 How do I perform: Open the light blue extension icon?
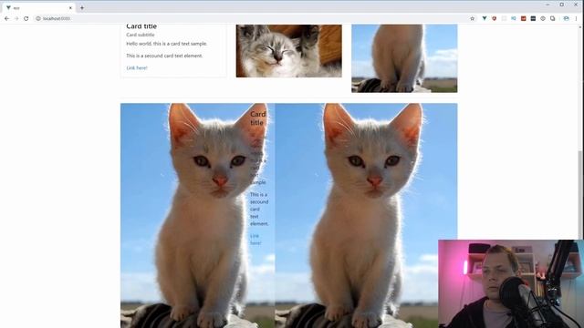514,18
